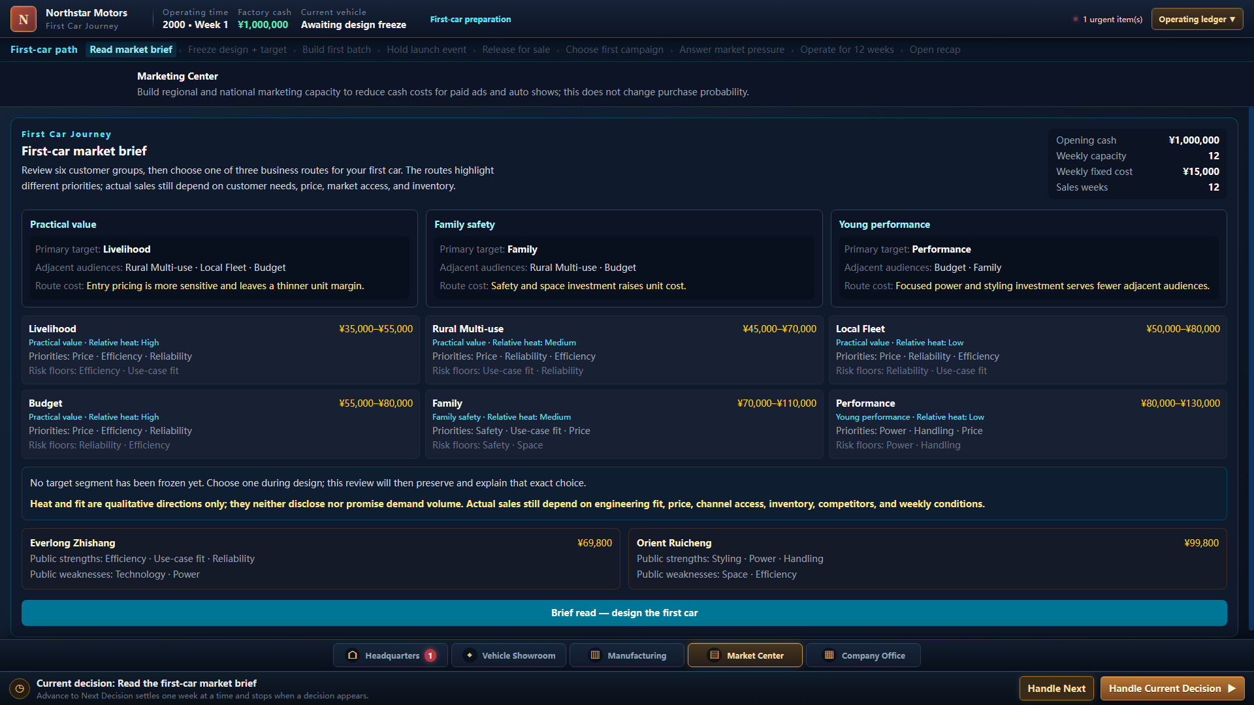Click the page's vertical scrollbar
Viewport: 1254px width, 705px height.
pyautogui.click(x=1251, y=369)
